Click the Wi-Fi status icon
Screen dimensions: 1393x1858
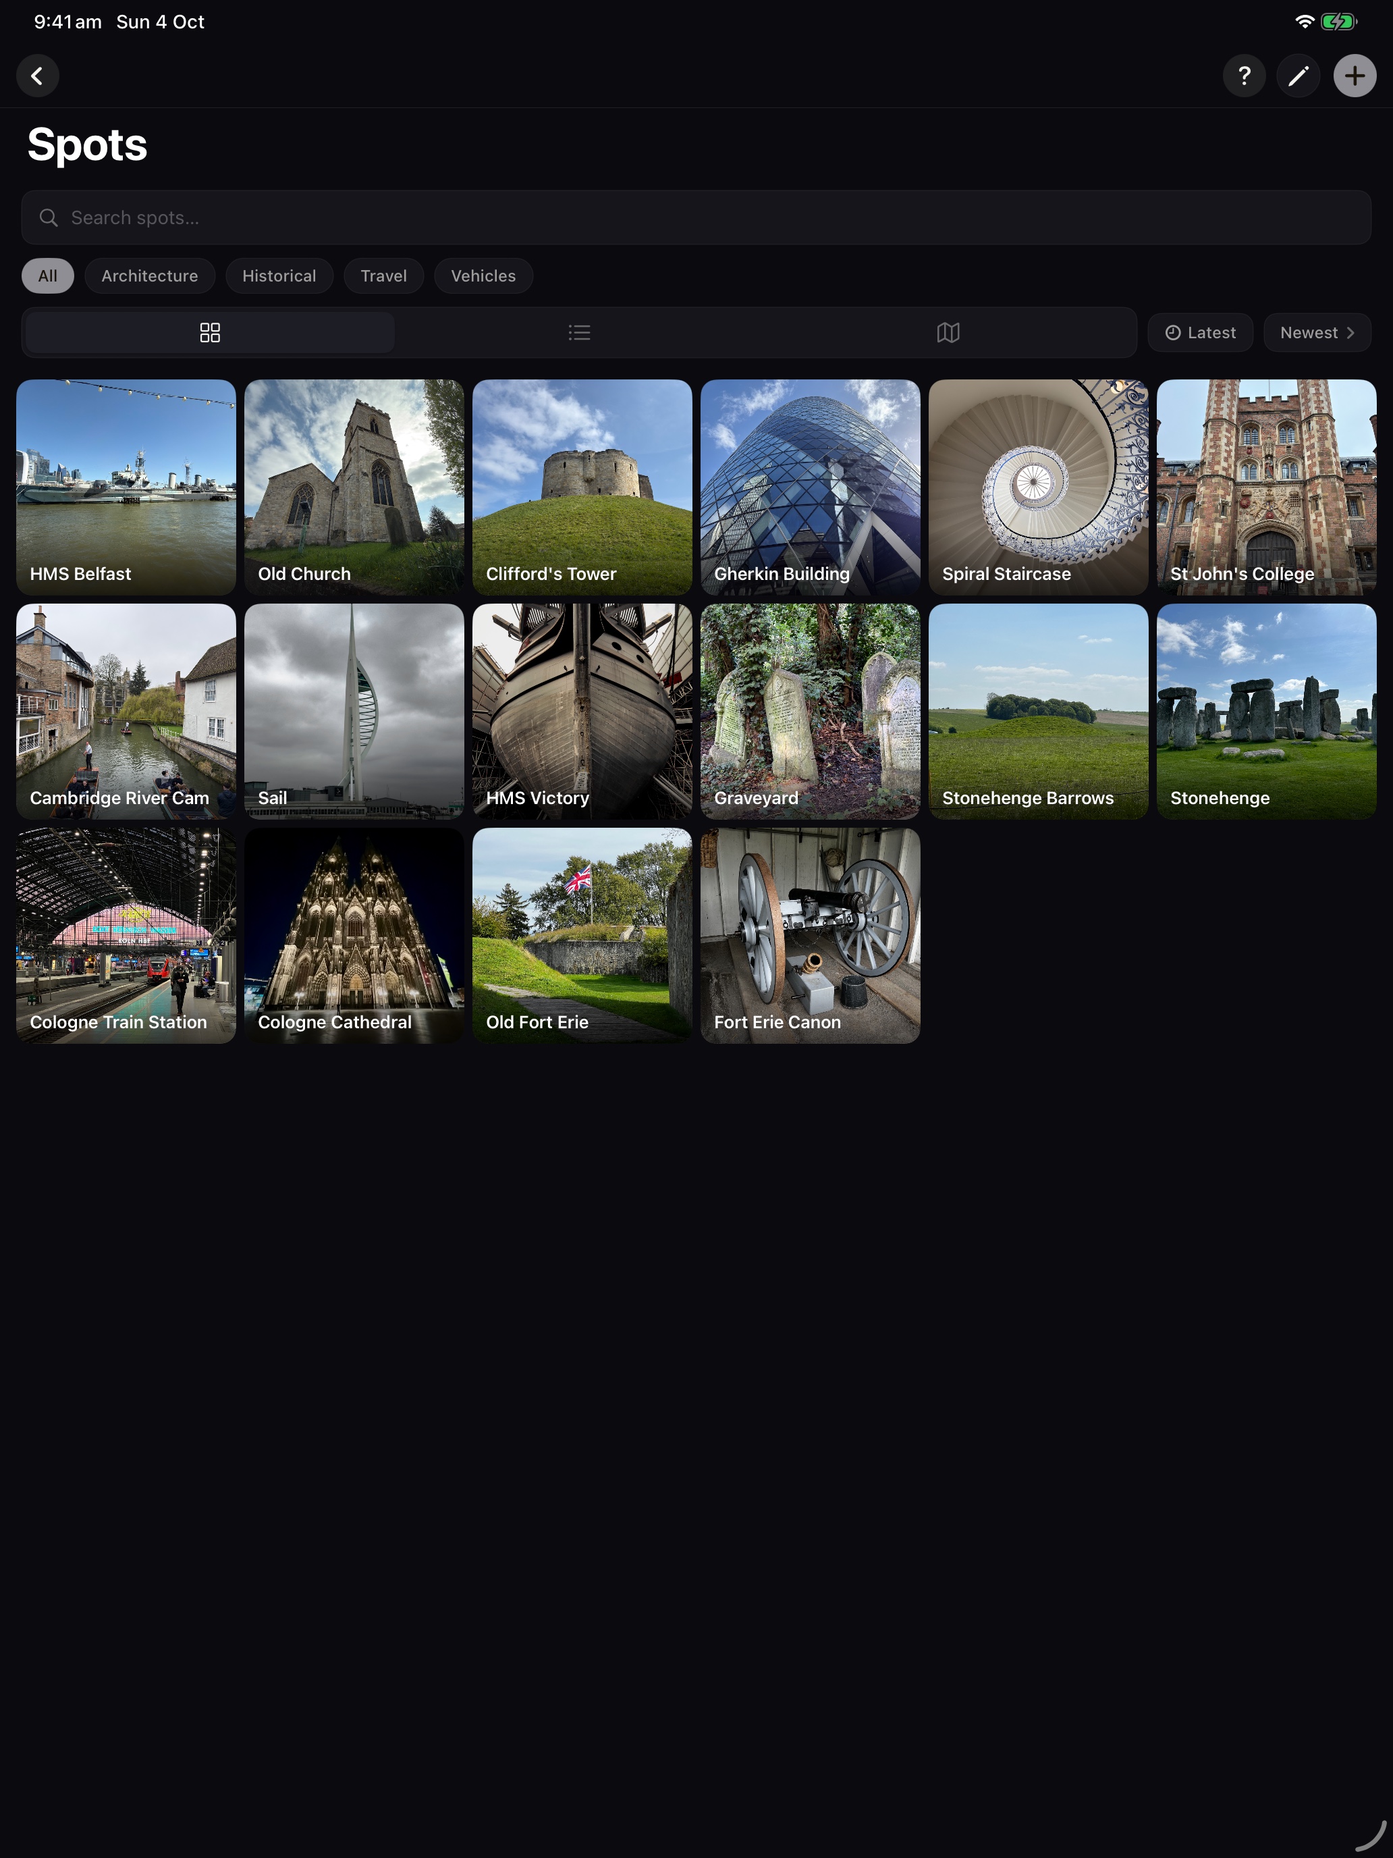(x=1304, y=22)
